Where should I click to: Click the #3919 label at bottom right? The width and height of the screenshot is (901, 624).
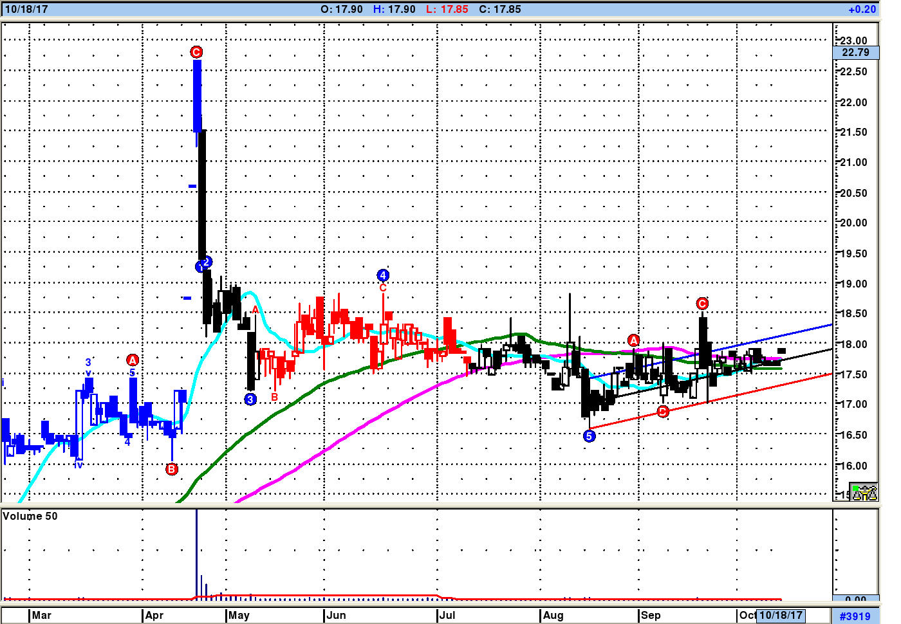tap(855, 616)
